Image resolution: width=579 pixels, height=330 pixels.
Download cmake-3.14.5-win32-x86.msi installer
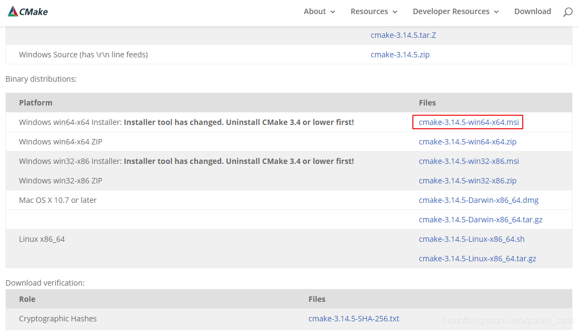pos(469,161)
